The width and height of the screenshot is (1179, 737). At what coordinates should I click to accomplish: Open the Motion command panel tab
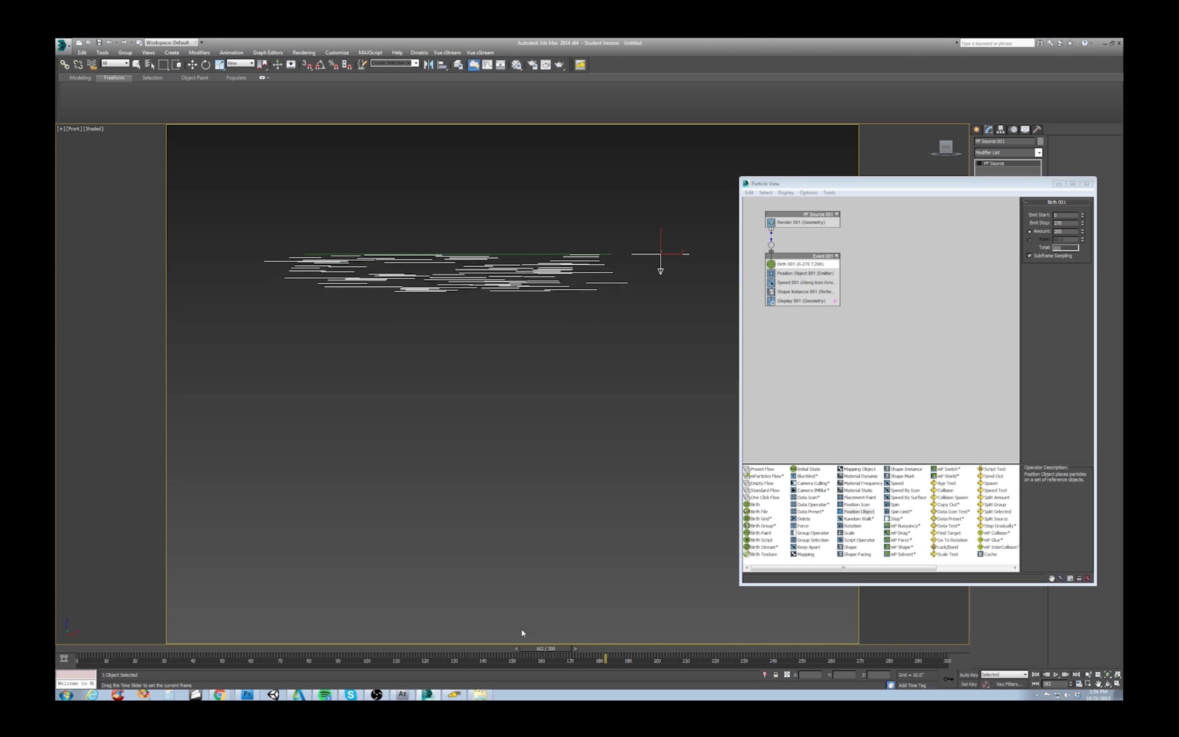click(1013, 129)
